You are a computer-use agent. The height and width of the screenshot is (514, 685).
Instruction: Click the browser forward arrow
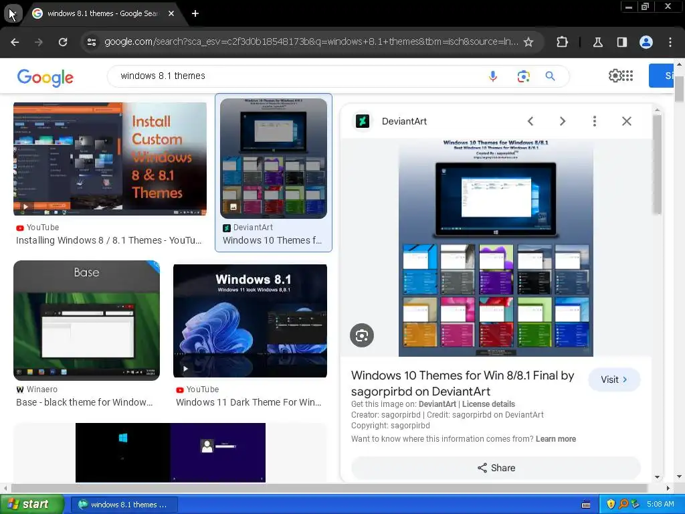coord(39,42)
